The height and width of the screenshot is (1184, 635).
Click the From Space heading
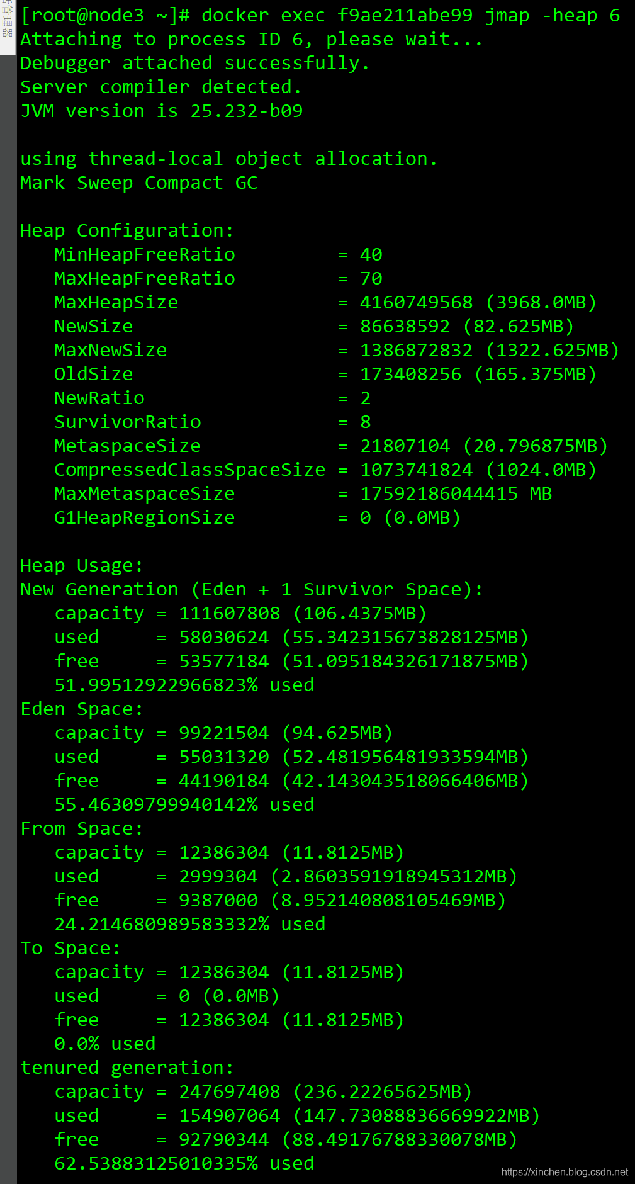82,829
